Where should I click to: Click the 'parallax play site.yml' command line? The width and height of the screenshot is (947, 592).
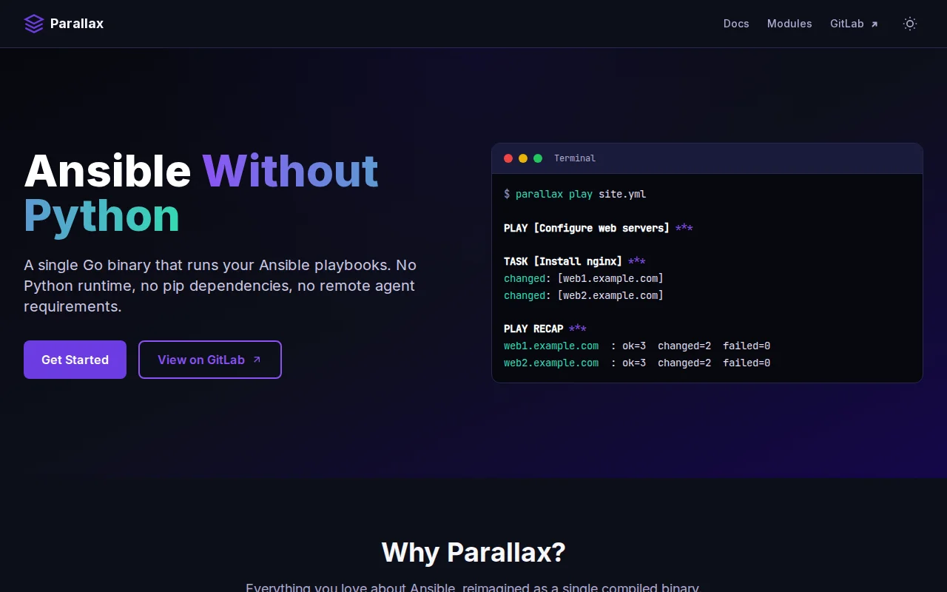pos(575,194)
